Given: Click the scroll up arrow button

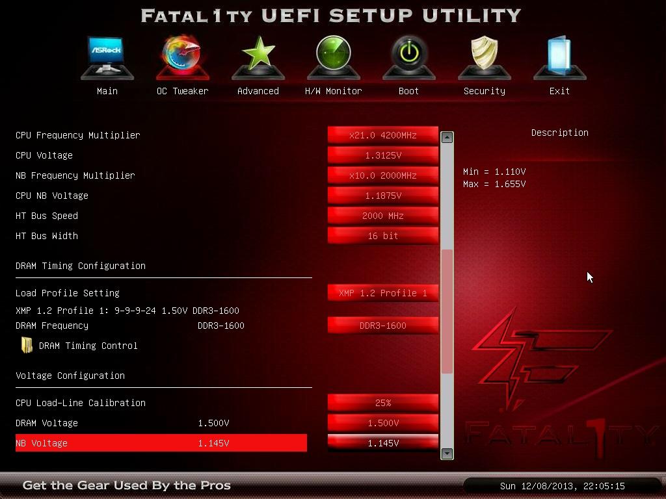Looking at the screenshot, I should (x=447, y=137).
